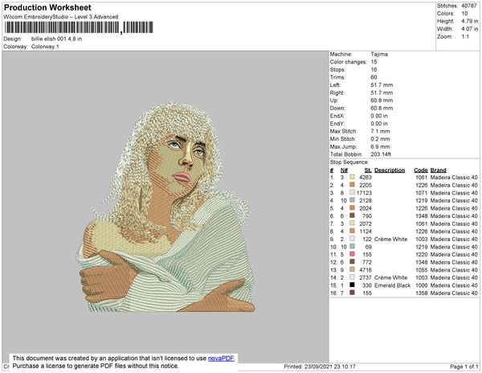Select the teal swatch for stop 4
This screenshot has height=373, width=482.
click(x=352, y=200)
